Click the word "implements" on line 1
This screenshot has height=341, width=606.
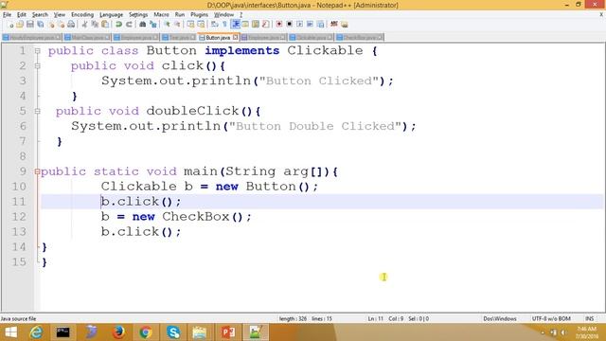click(x=242, y=50)
